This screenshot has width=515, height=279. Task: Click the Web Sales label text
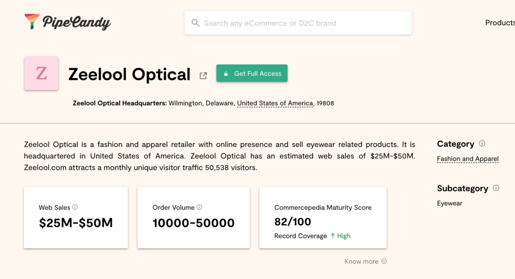point(54,207)
